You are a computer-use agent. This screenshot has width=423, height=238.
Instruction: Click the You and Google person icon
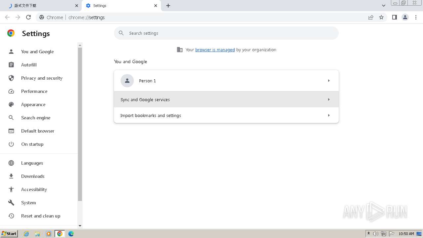(x=11, y=52)
